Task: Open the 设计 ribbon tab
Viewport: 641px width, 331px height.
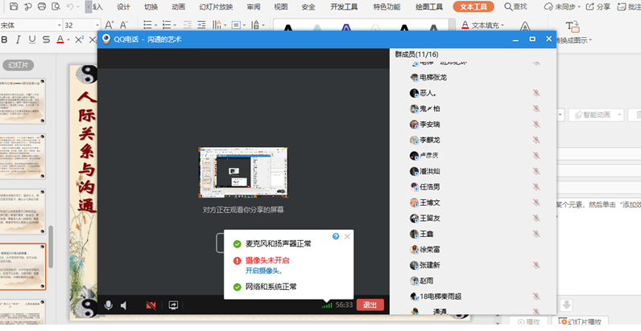Action: pyautogui.click(x=123, y=6)
